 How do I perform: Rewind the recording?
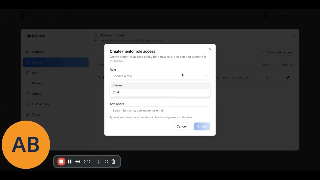[x=77, y=161]
